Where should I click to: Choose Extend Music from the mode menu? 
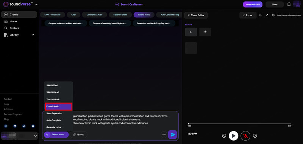coord(58,107)
